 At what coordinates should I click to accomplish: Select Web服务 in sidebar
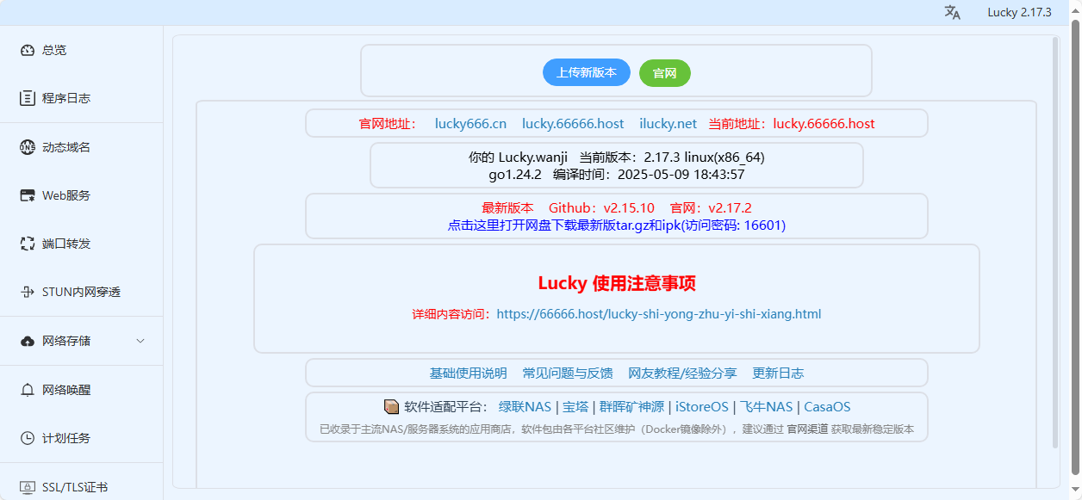tap(81, 195)
